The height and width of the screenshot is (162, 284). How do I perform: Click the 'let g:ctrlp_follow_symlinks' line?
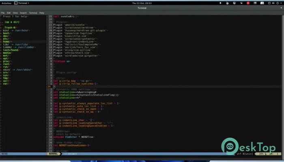click(x=75, y=84)
